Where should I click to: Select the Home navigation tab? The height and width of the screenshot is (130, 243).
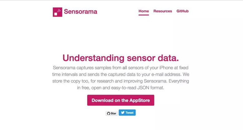coord(144,11)
